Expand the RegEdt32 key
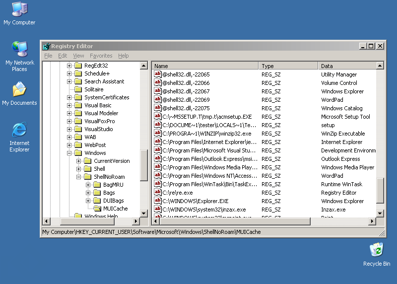This screenshot has width=397, height=284. click(69, 66)
